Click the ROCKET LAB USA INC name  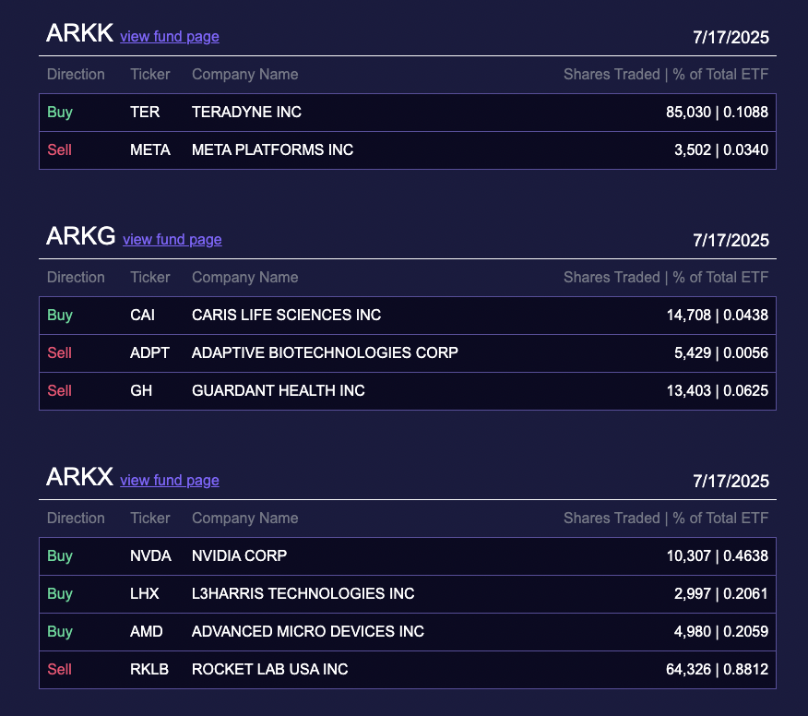[x=270, y=669]
